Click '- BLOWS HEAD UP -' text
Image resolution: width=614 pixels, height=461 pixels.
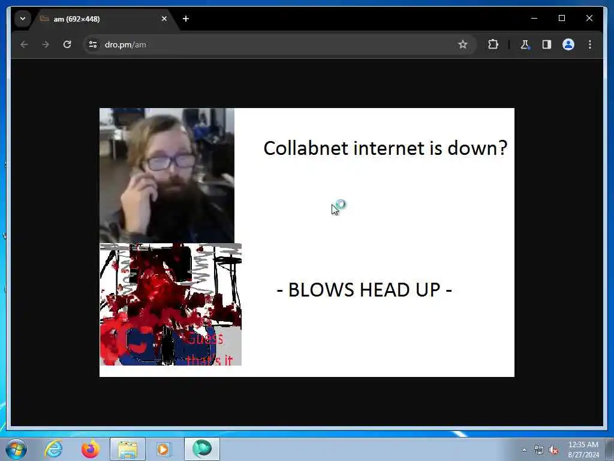click(x=364, y=290)
